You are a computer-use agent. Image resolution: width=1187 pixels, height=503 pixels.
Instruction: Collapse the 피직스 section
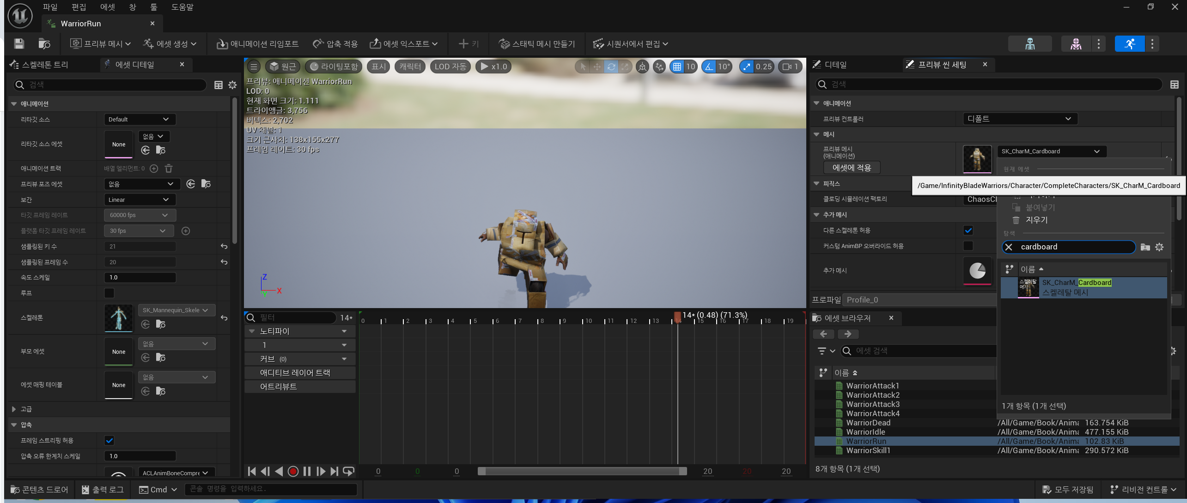click(x=816, y=184)
